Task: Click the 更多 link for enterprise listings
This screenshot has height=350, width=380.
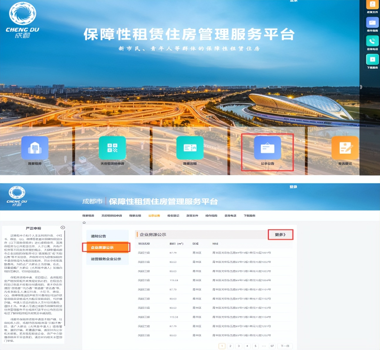Action: point(280,235)
